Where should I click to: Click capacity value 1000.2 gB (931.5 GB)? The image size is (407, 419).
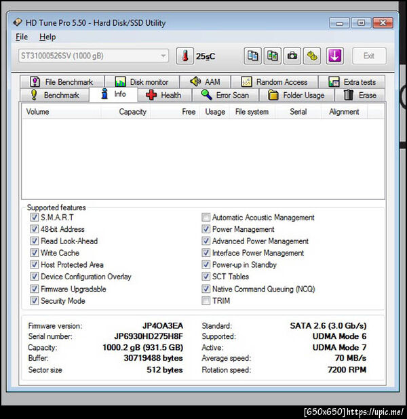tap(143, 347)
